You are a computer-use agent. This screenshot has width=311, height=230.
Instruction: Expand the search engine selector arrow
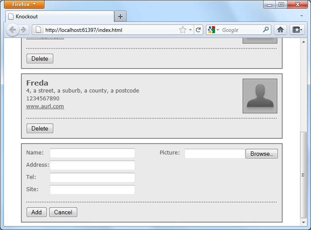click(x=218, y=30)
